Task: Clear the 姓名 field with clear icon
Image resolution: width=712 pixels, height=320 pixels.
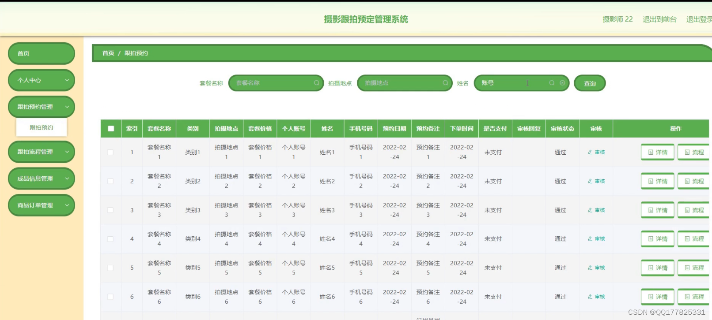Action: pyautogui.click(x=562, y=83)
